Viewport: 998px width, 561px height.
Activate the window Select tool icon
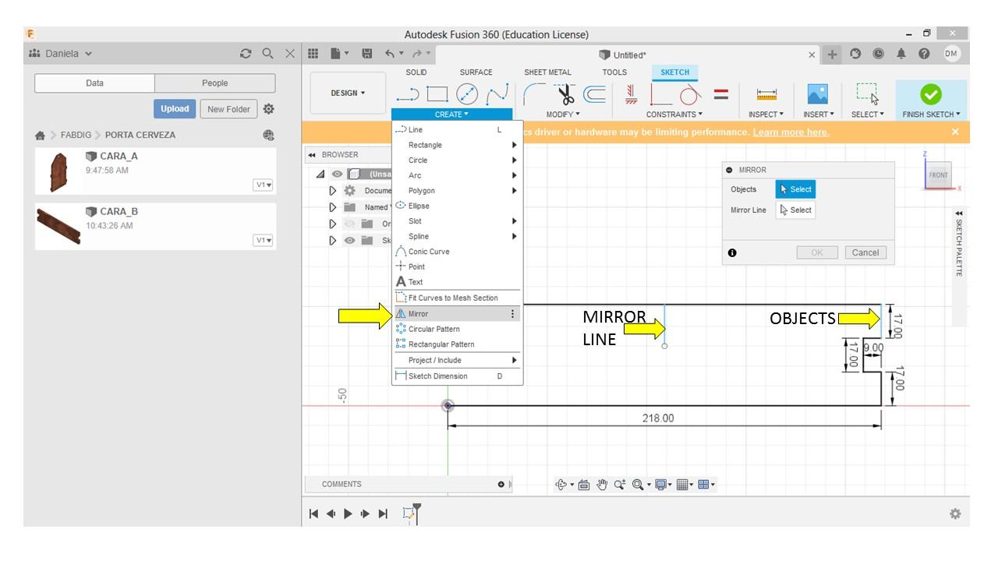tap(867, 94)
